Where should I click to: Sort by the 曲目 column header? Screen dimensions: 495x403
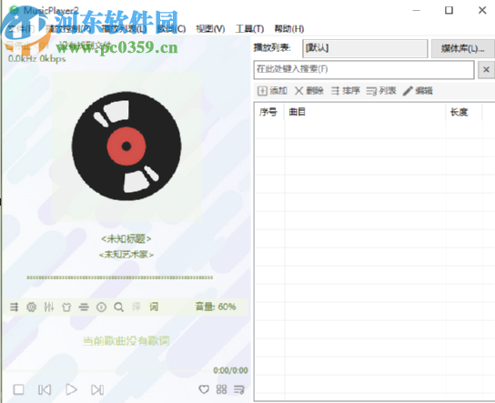point(365,112)
